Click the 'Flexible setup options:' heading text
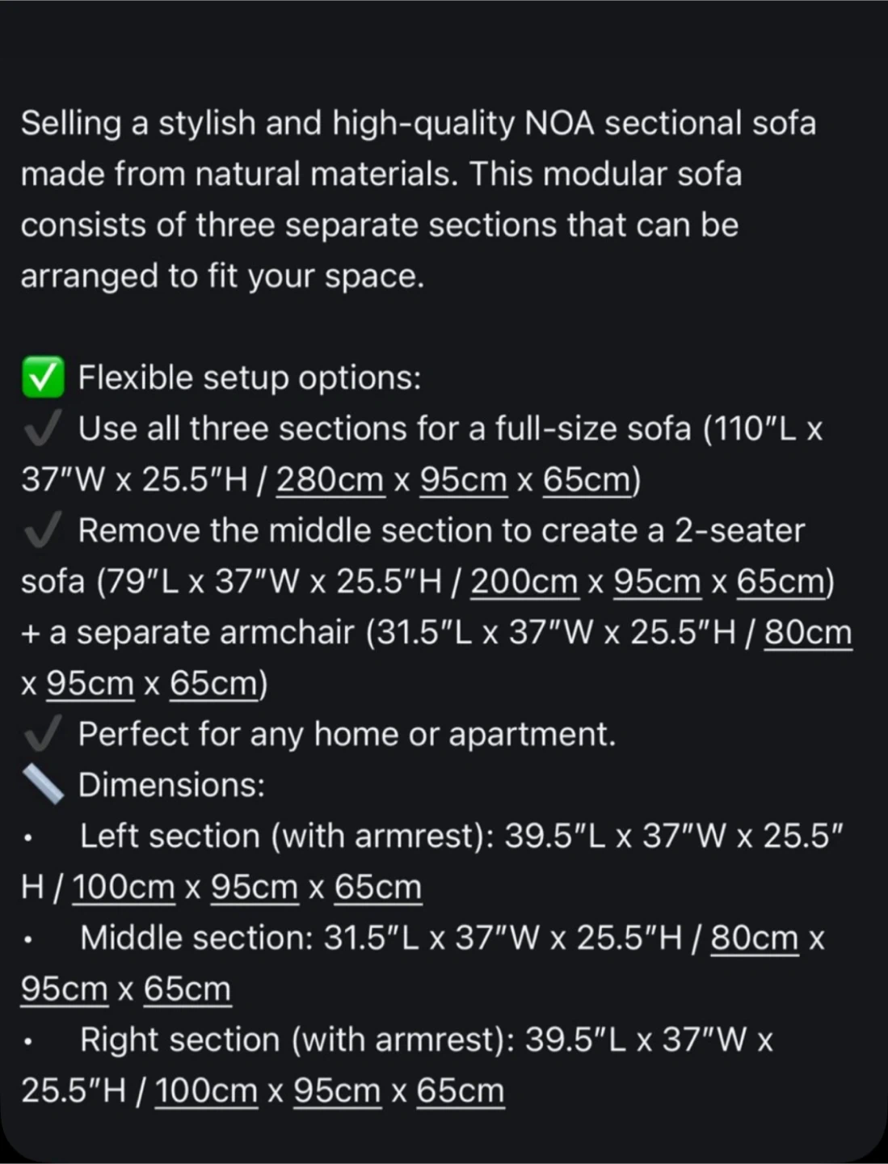 [x=250, y=378]
